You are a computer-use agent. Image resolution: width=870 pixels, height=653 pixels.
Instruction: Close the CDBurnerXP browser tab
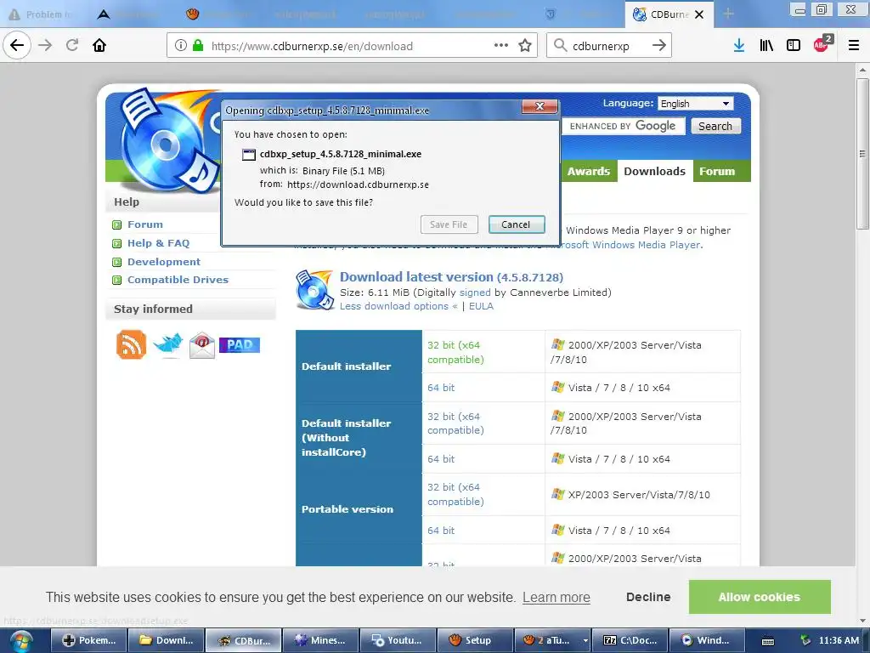pyautogui.click(x=699, y=14)
